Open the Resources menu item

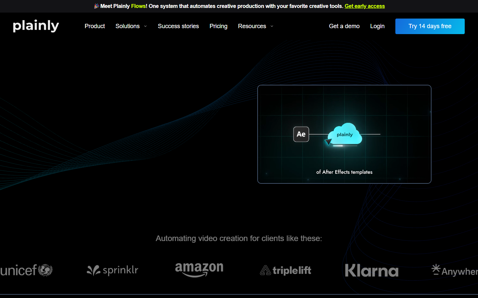252,26
